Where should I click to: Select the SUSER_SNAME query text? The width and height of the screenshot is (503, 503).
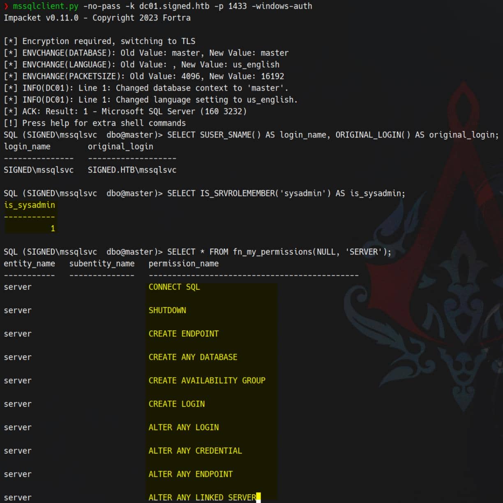point(333,135)
